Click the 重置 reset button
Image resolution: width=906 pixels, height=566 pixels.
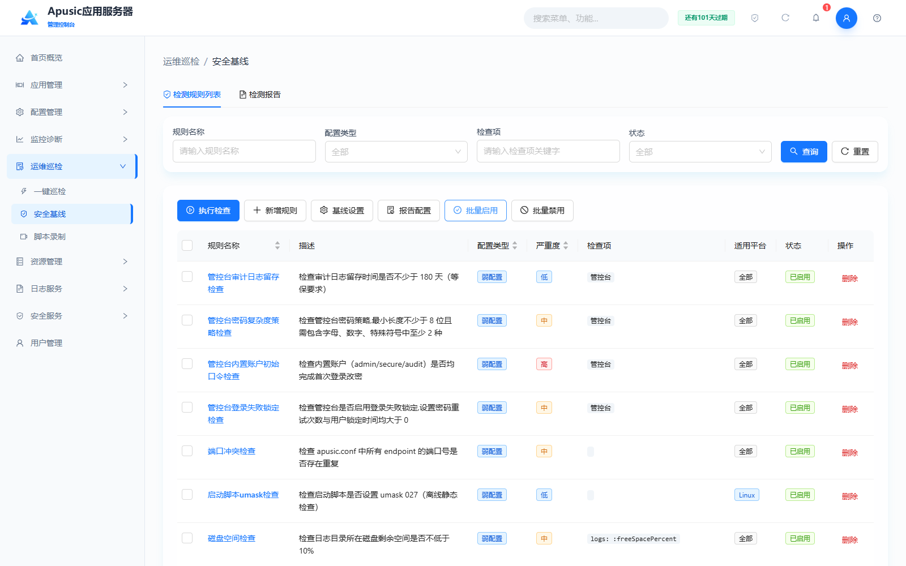(855, 152)
